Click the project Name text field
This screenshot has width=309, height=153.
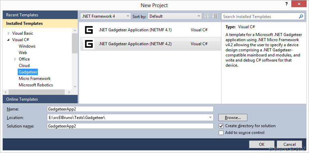(130, 109)
